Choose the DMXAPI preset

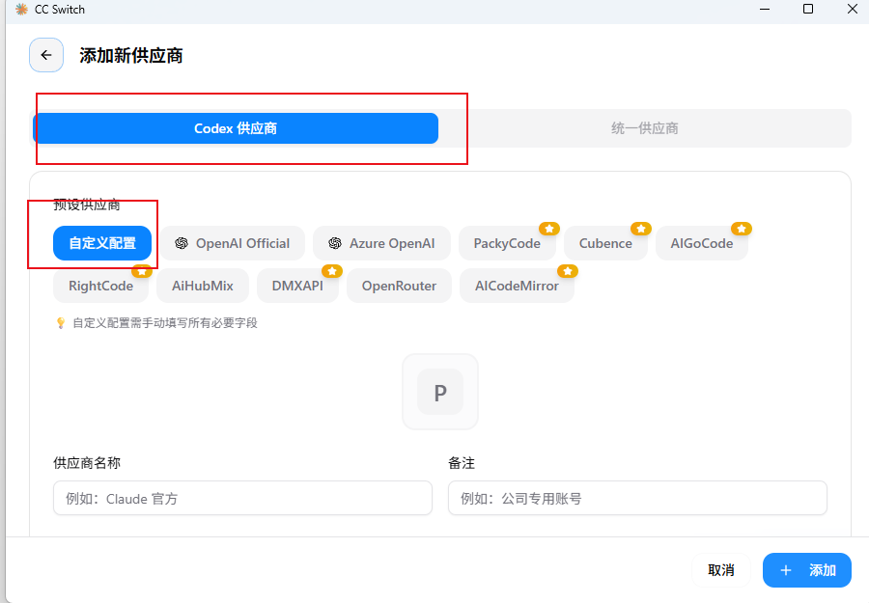[297, 286]
